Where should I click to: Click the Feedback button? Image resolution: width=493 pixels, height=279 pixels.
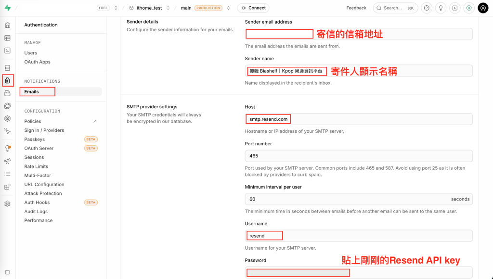pyautogui.click(x=356, y=8)
